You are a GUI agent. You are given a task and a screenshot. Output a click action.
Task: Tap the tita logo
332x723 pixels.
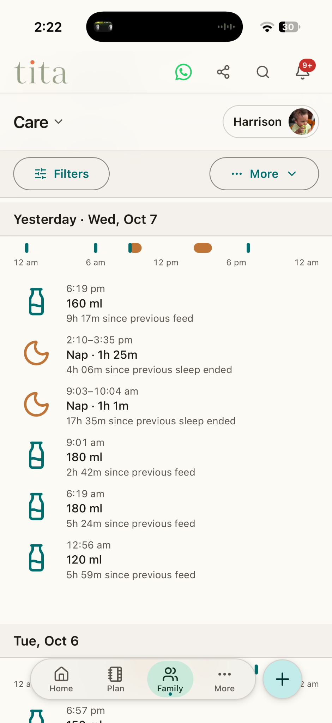(x=41, y=73)
